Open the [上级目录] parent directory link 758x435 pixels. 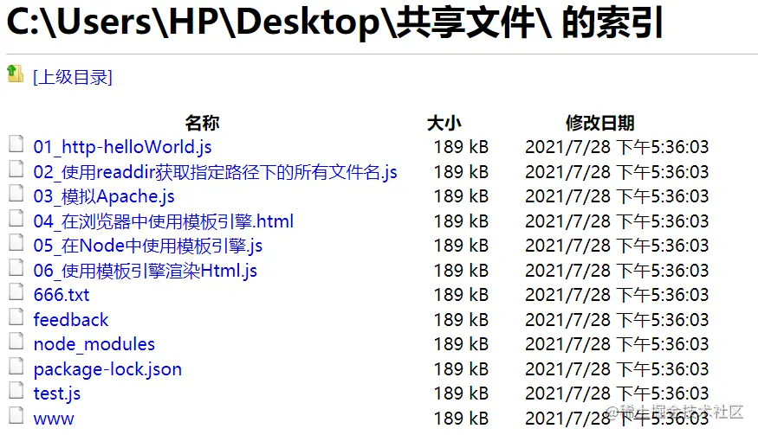tap(73, 77)
